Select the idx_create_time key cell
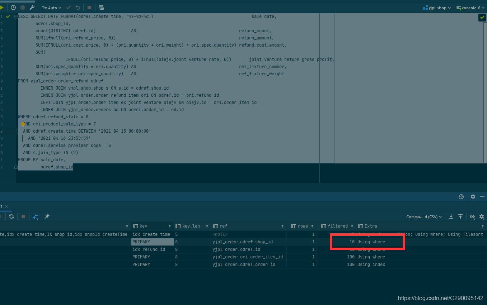The width and height of the screenshot is (487, 305). pyautogui.click(x=152, y=234)
